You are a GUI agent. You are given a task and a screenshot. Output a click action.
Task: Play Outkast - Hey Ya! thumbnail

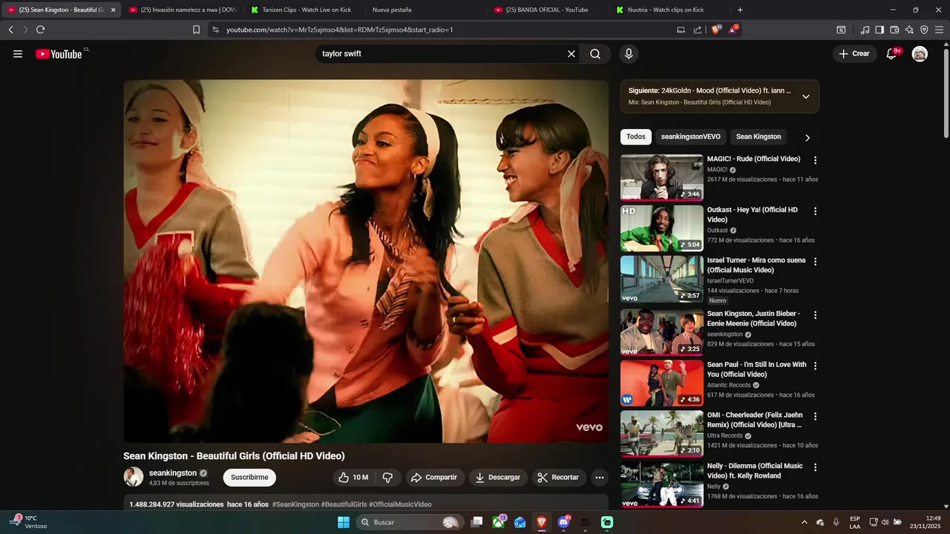click(x=662, y=228)
